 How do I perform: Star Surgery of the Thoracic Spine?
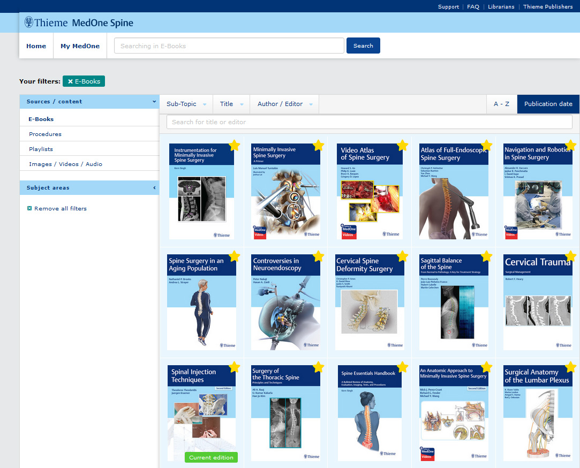pos(319,367)
